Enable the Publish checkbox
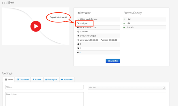Image resolution: width=178 pixels, height=106 pixels. point(164,87)
